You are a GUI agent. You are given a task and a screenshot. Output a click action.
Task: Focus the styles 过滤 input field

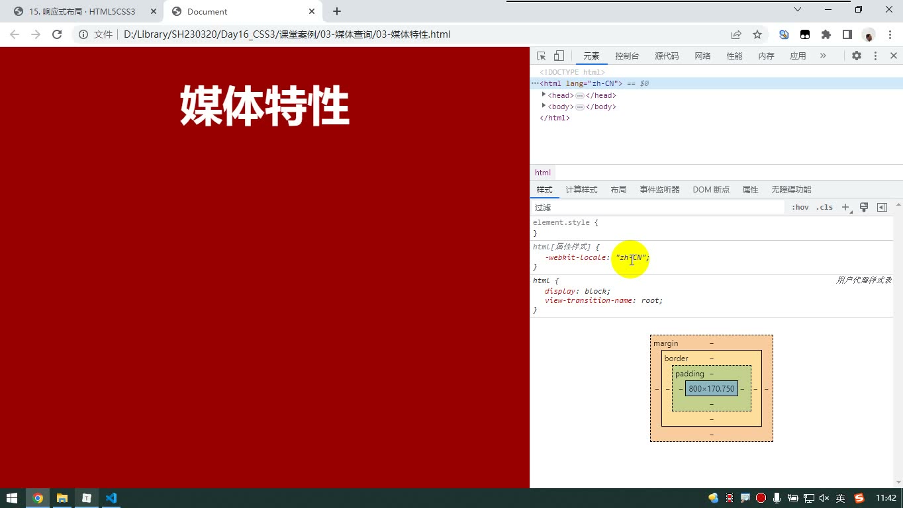pyautogui.click(x=658, y=207)
